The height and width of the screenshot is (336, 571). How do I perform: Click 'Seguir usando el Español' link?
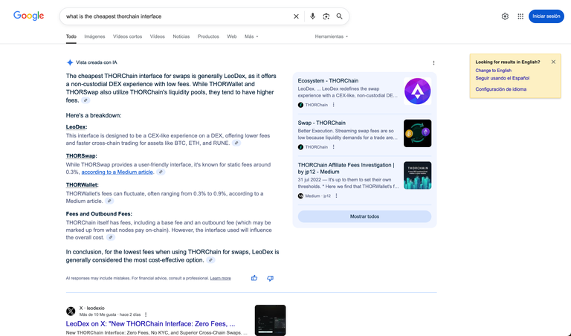coord(502,78)
